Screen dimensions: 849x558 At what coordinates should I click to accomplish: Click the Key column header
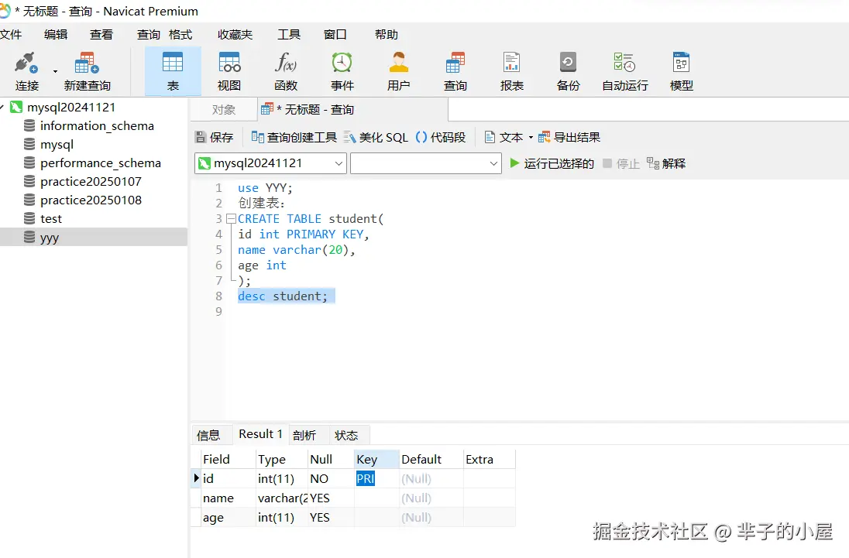(x=376, y=460)
